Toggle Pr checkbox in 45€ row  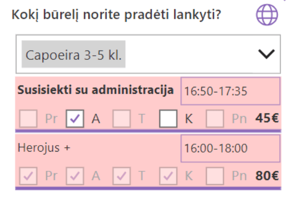tap(28, 118)
